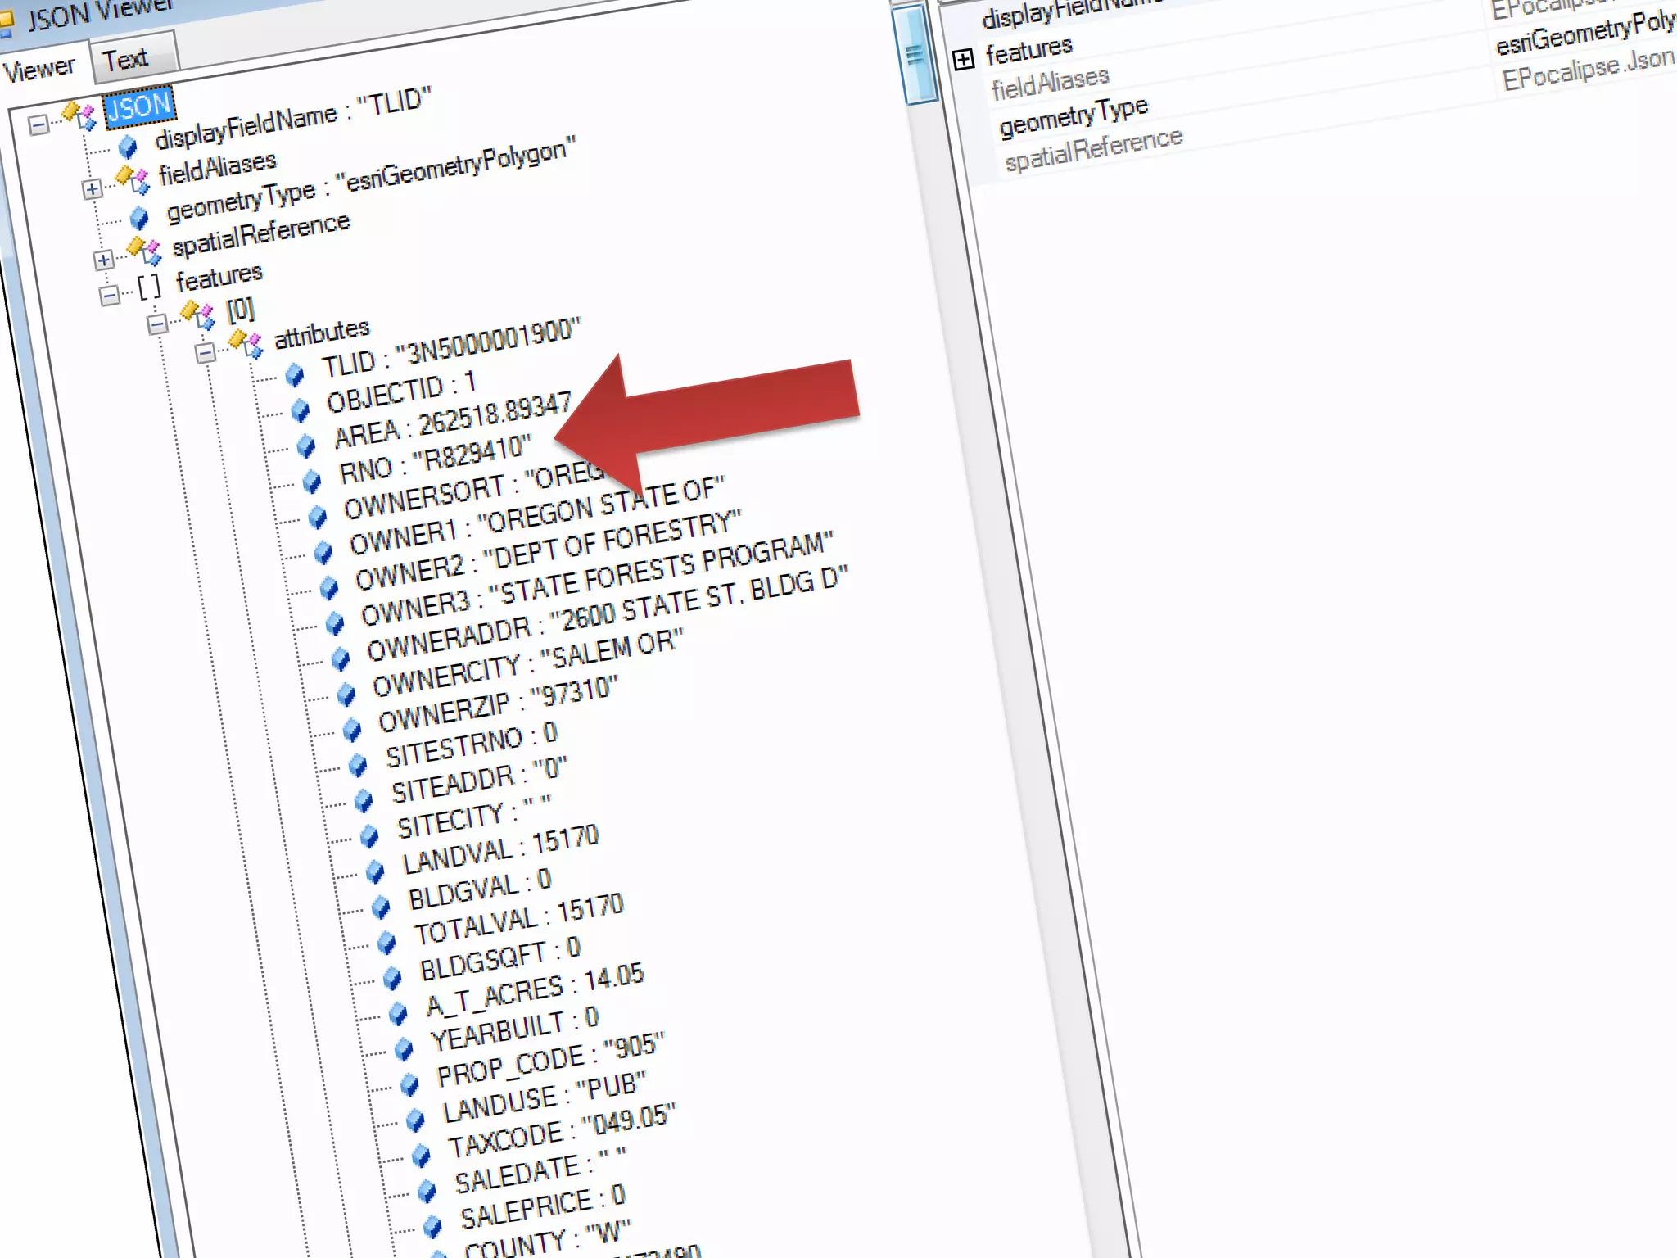Click the geometryType value icon
Image resolution: width=1677 pixels, height=1258 pixels.
140,217
